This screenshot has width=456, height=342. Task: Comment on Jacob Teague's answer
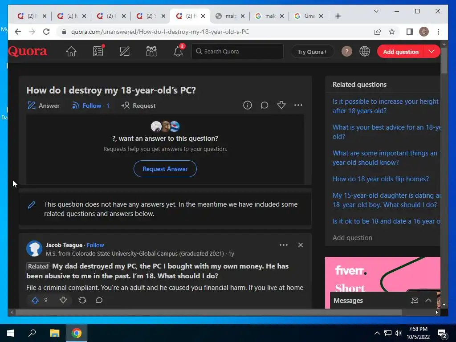click(99, 300)
